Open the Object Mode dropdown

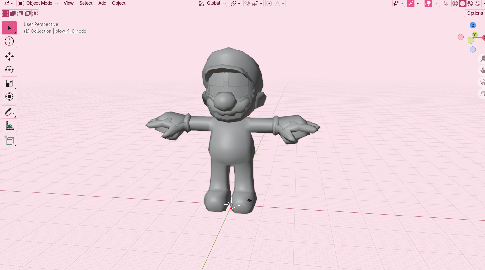tap(38, 3)
